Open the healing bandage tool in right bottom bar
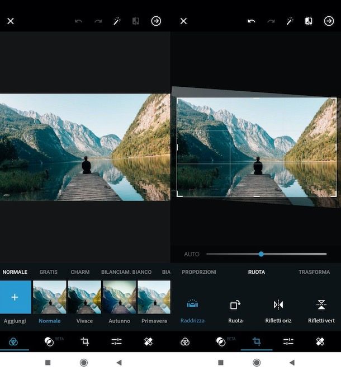 click(x=320, y=341)
